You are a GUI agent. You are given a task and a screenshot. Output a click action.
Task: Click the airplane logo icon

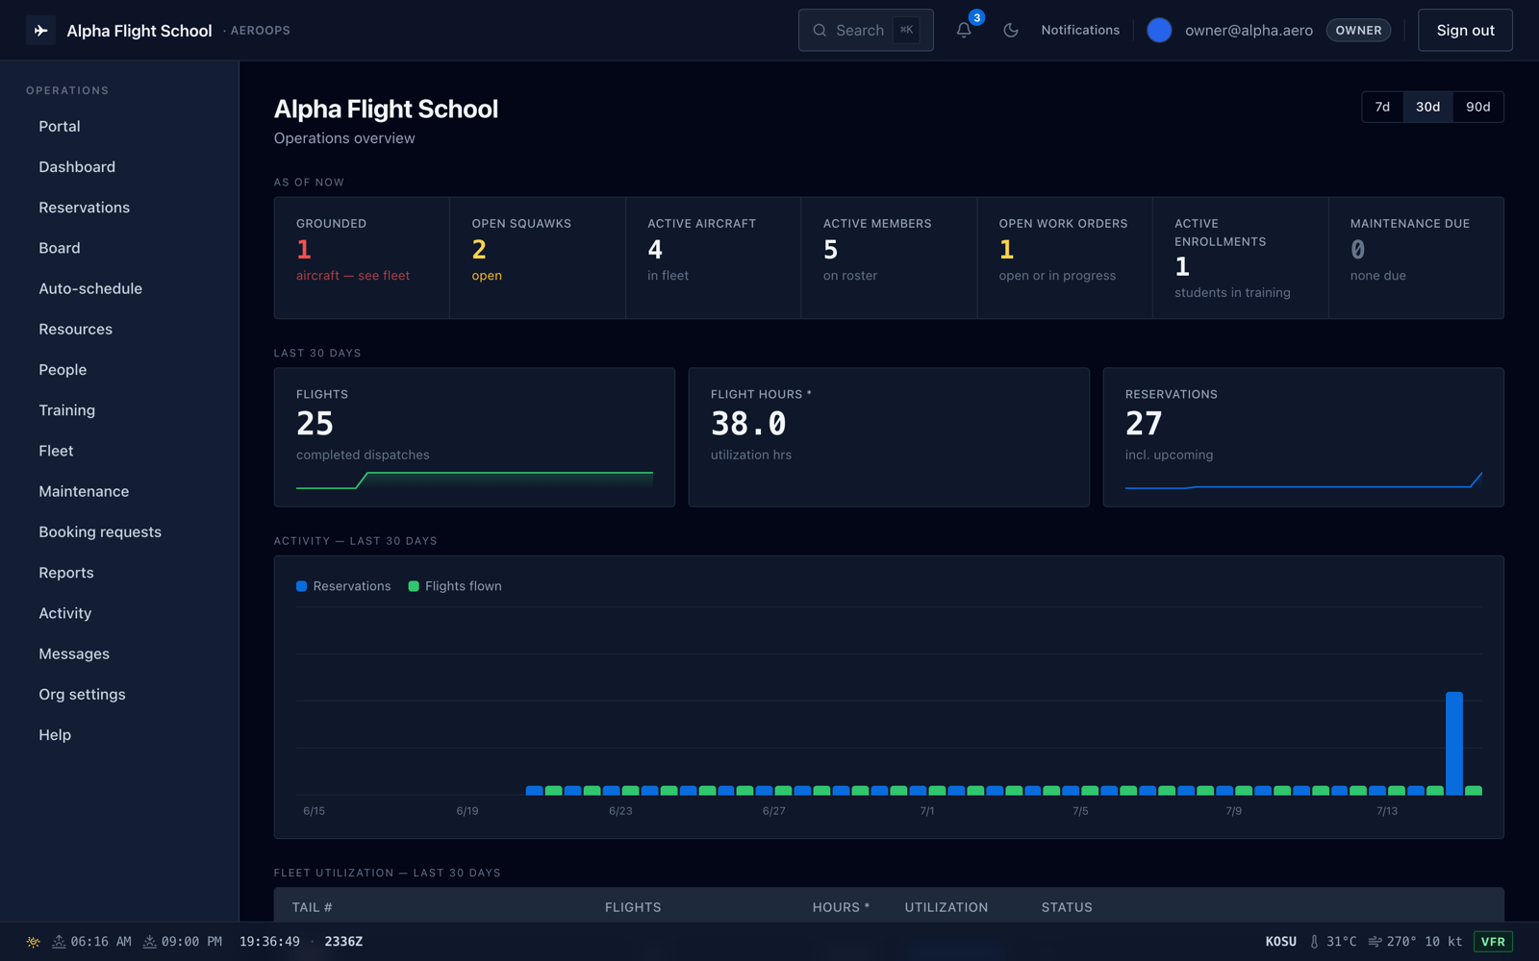(x=40, y=31)
